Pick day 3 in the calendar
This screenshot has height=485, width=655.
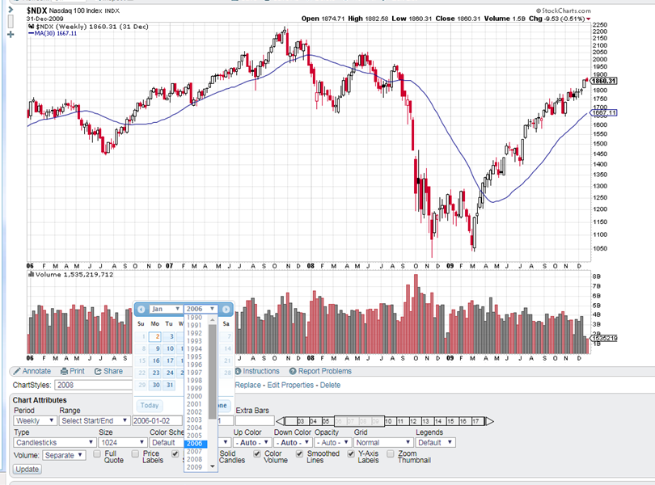pos(169,336)
